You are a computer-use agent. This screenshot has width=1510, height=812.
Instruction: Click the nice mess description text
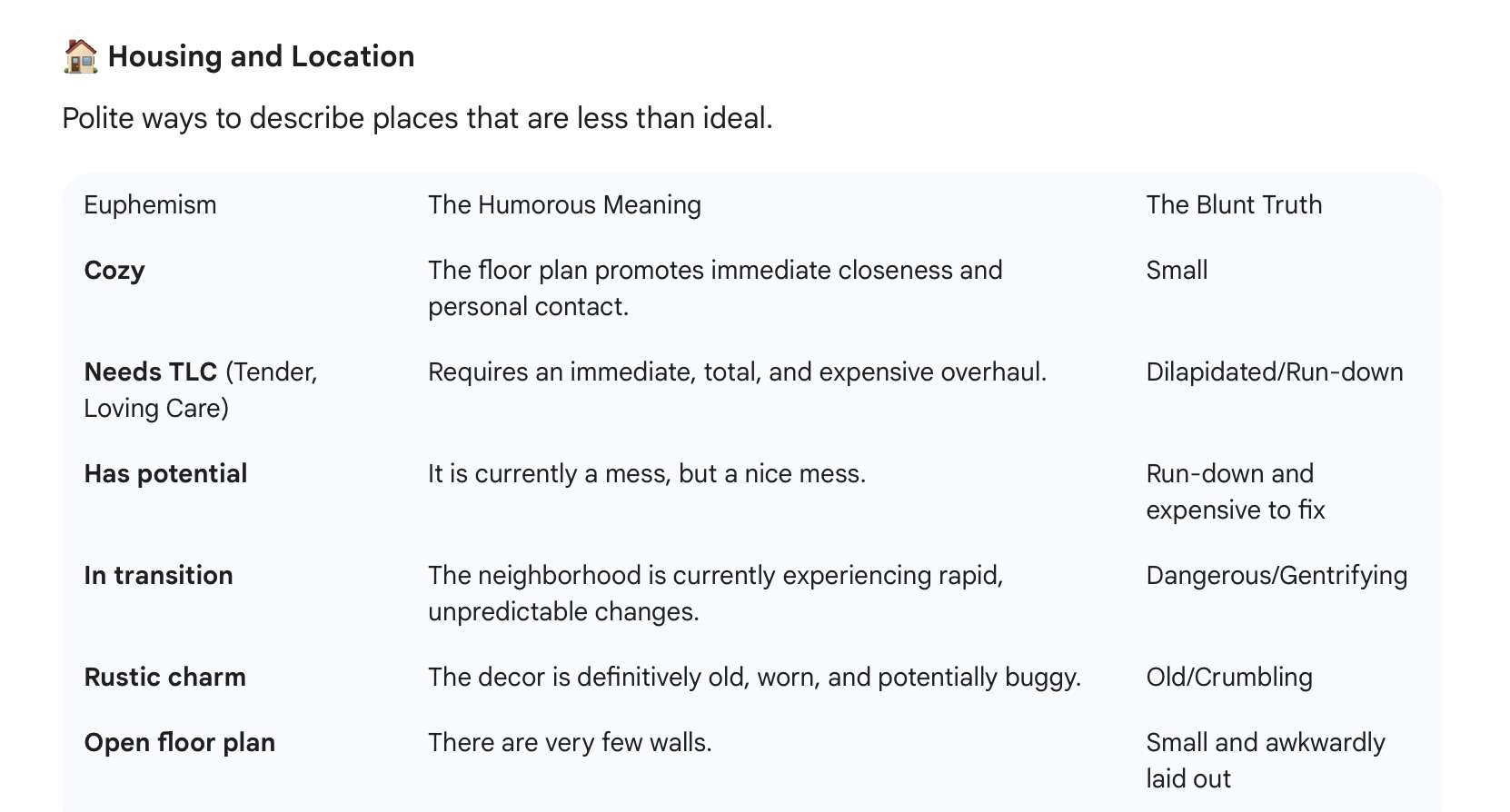(x=646, y=474)
